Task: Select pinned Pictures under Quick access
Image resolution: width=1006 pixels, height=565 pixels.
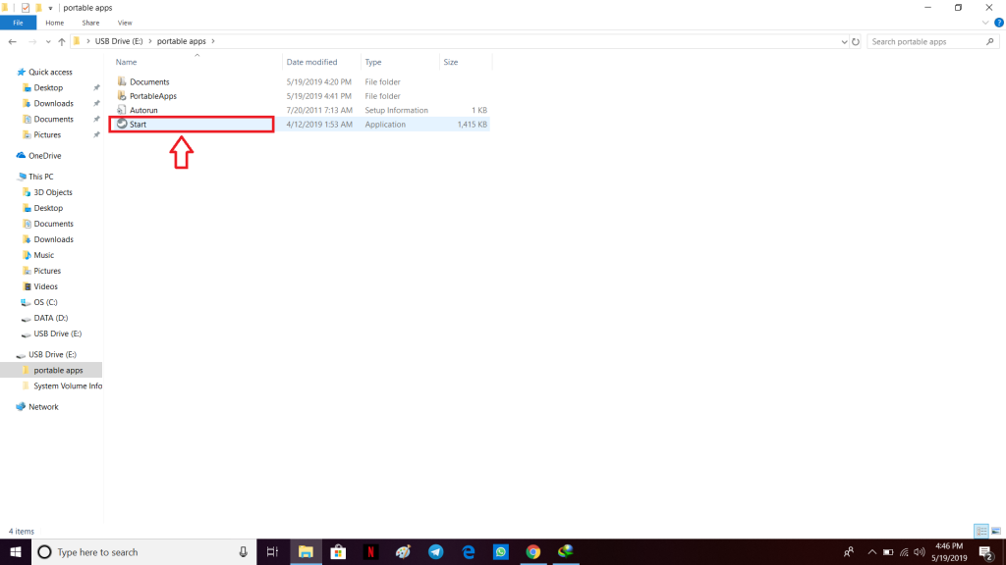Action: tap(47, 134)
